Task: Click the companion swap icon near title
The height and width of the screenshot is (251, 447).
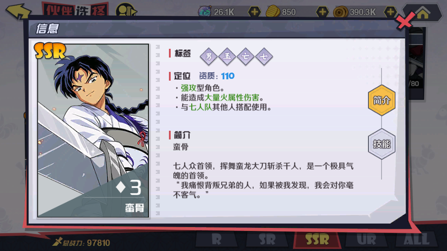Action: coord(126,11)
